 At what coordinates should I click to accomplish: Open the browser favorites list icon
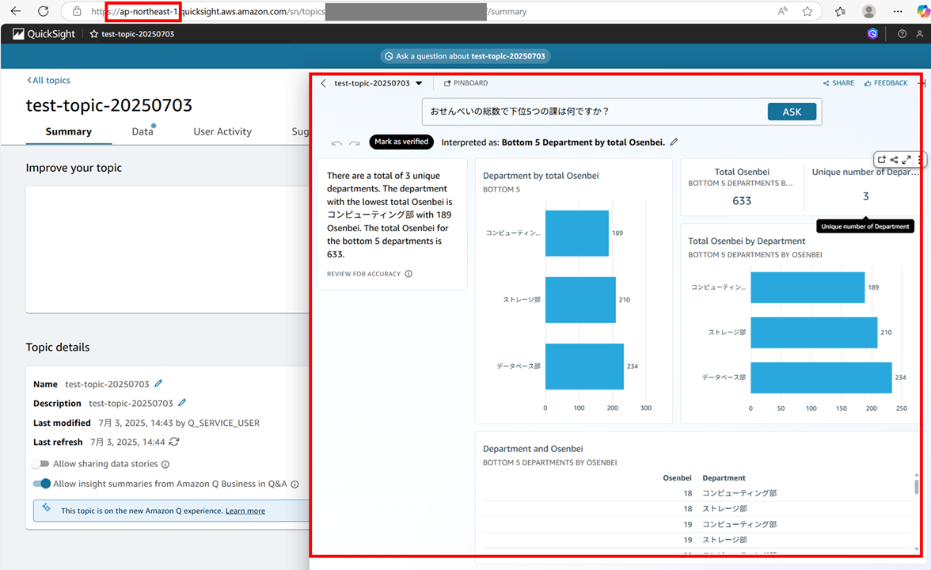840,11
